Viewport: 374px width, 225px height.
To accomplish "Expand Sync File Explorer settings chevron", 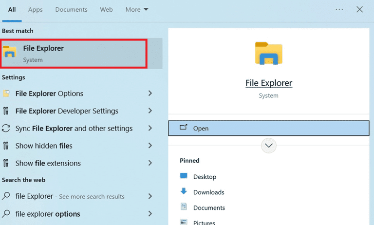I will (x=150, y=128).
